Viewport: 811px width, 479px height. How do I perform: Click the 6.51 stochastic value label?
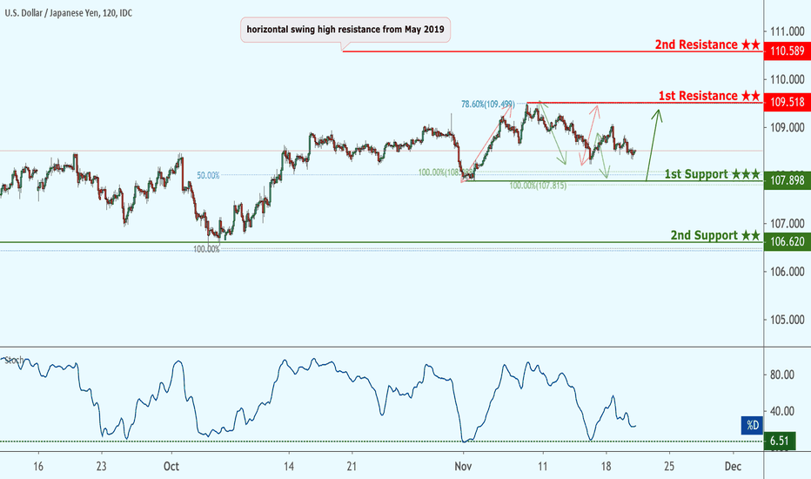[x=779, y=442]
